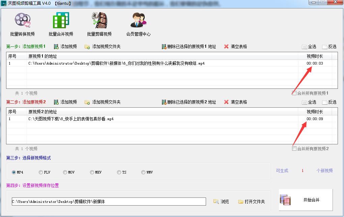Image resolution: width=344 pixels, height=217 pixels.
Task: Click the 浏览 button for save location
Action: [x=221, y=202]
